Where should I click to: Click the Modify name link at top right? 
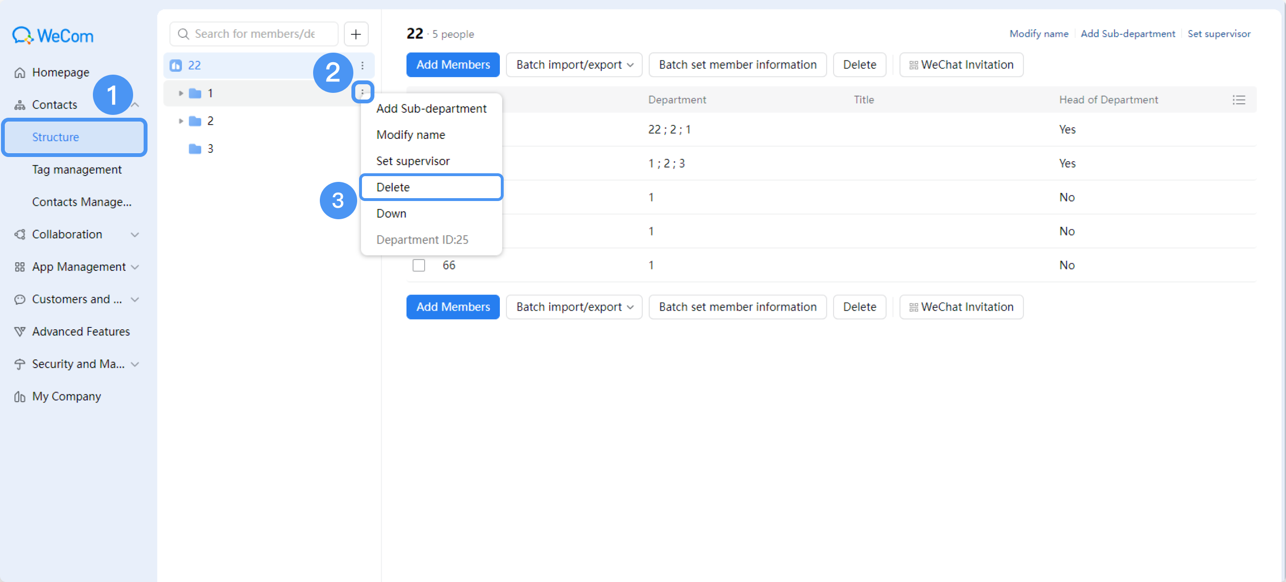click(x=1039, y=34)
